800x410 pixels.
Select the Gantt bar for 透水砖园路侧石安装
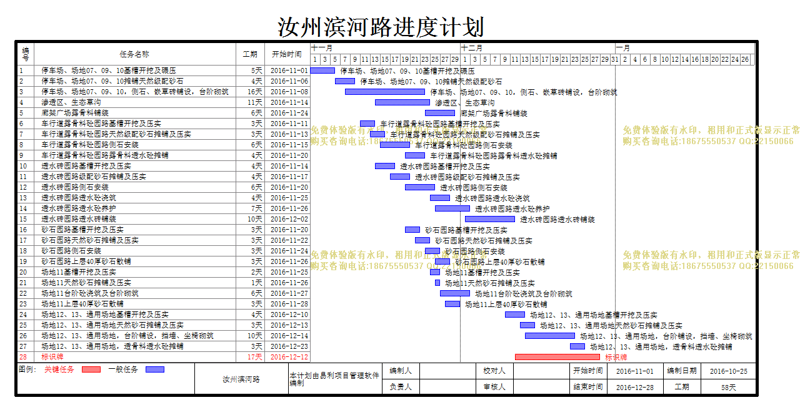(420, 187)
